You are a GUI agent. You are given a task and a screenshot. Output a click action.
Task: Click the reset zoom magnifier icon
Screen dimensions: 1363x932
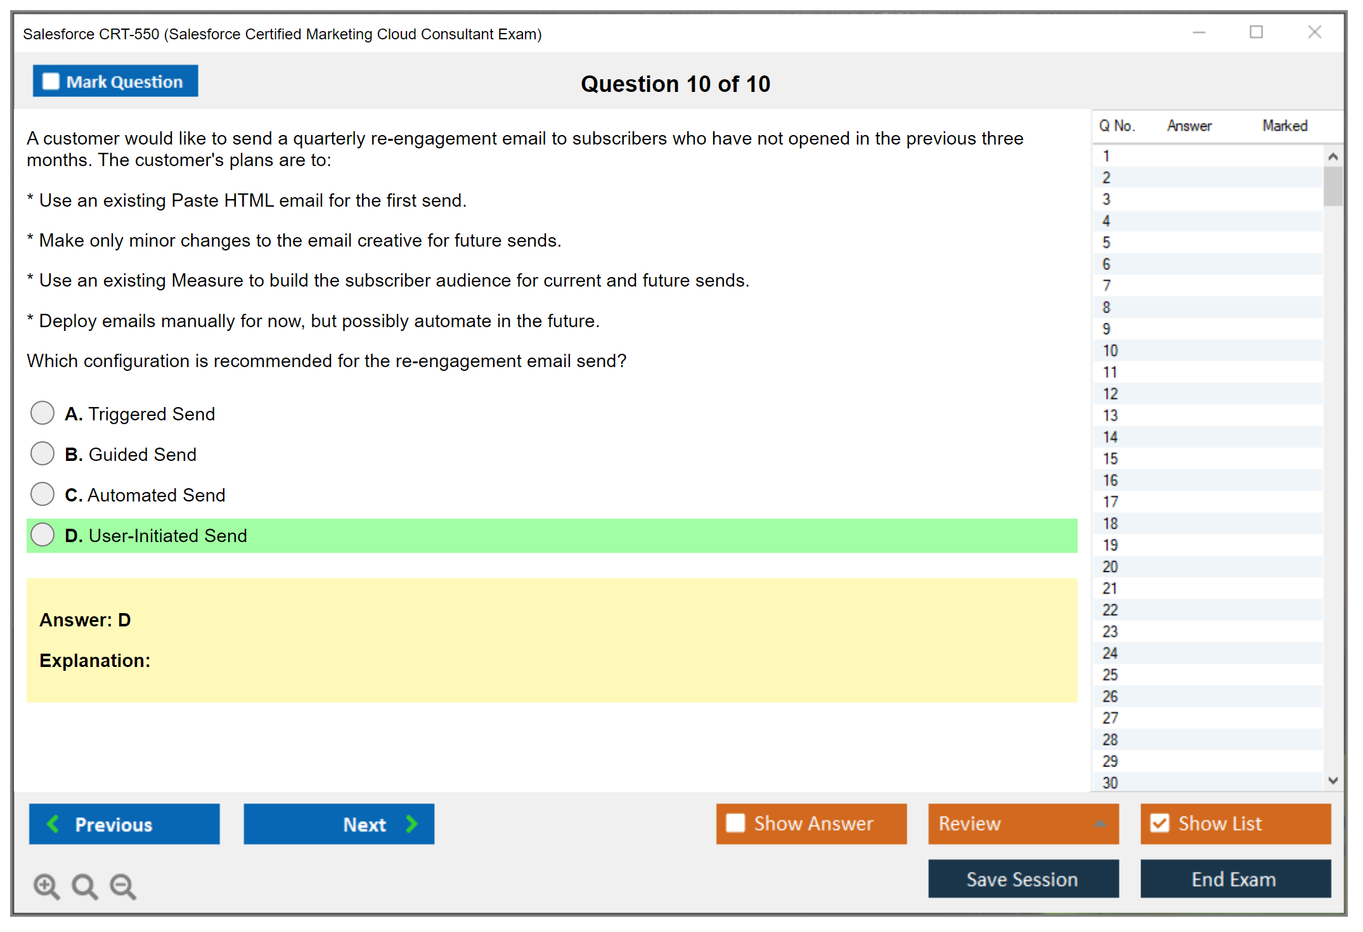click(x=84, y=886)
